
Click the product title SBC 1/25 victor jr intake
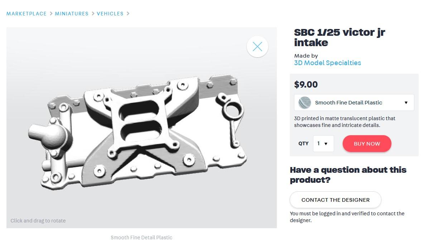[x=339, y=37]
